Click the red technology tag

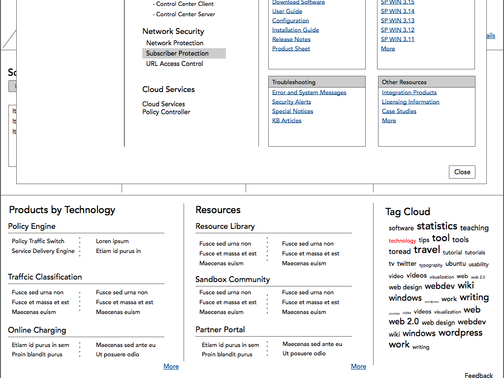point(402,241)
